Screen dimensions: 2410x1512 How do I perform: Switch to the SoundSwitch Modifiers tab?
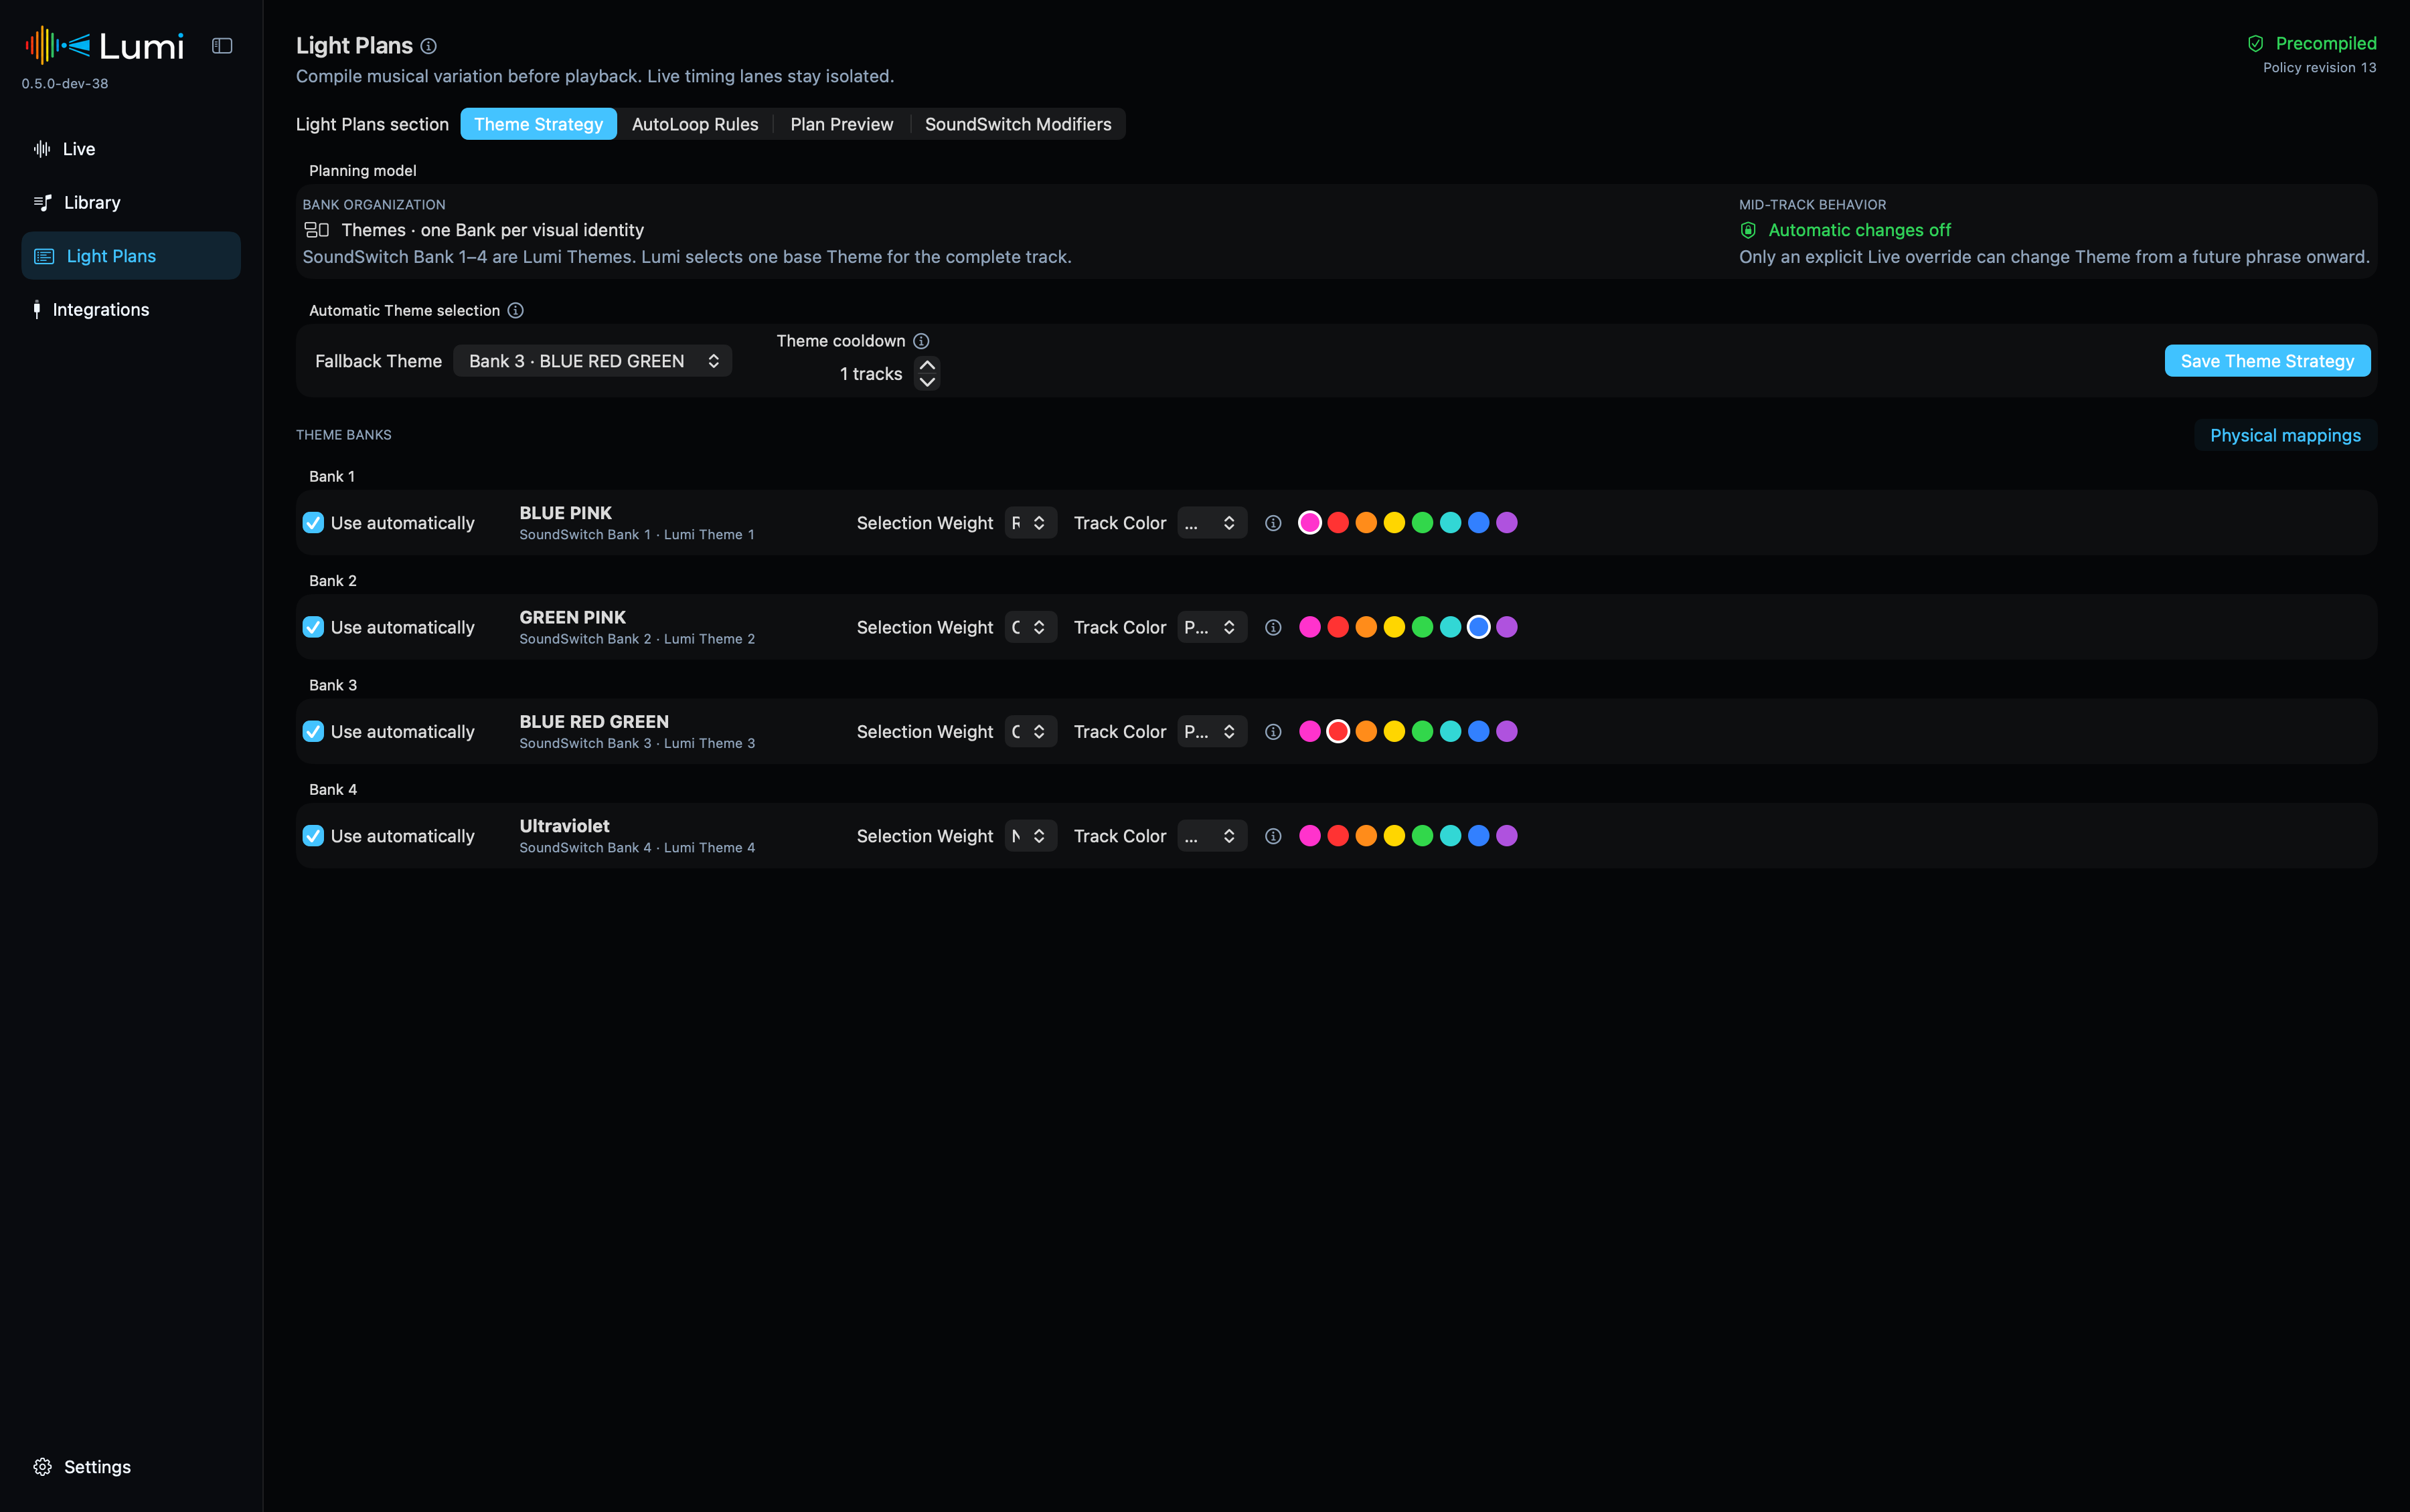point(1018,124)
